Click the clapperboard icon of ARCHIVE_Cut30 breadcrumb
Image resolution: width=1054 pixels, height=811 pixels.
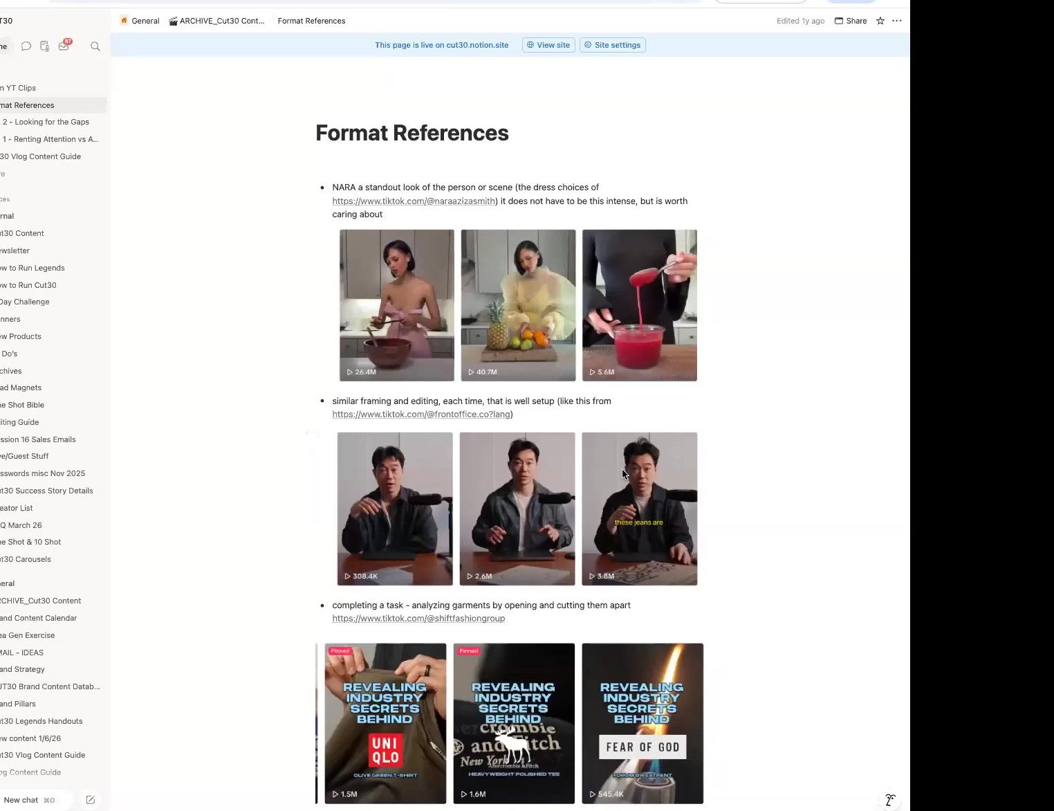[x=173, y=21]
